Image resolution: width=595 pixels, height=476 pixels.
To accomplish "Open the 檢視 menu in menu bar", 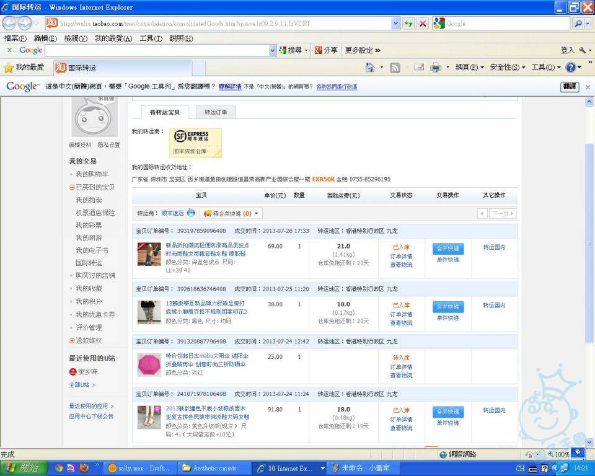I will (76, 38).
